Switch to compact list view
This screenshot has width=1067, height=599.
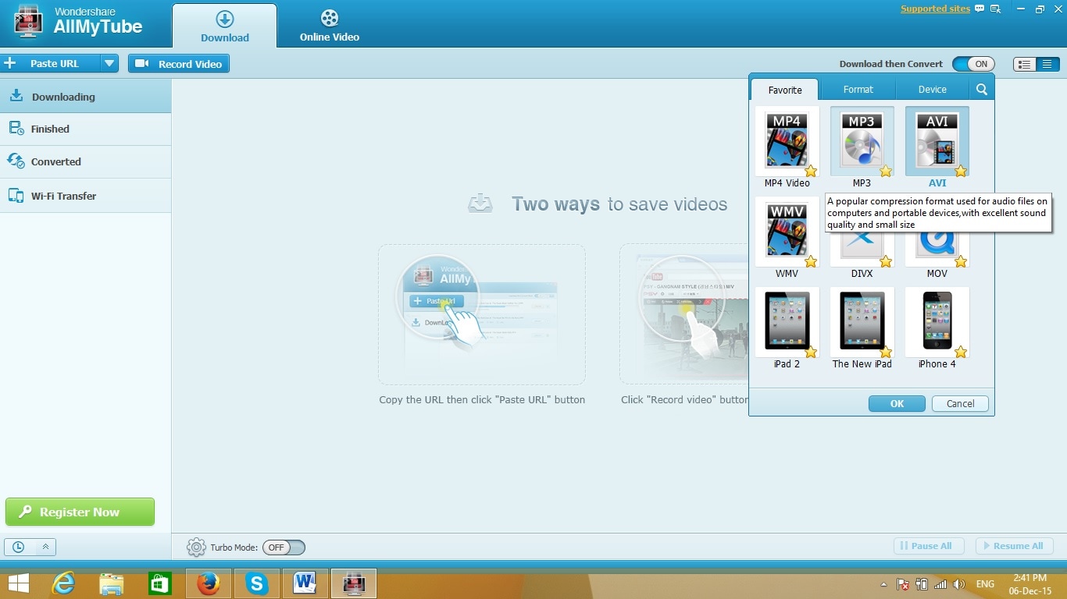(1047, 65)
